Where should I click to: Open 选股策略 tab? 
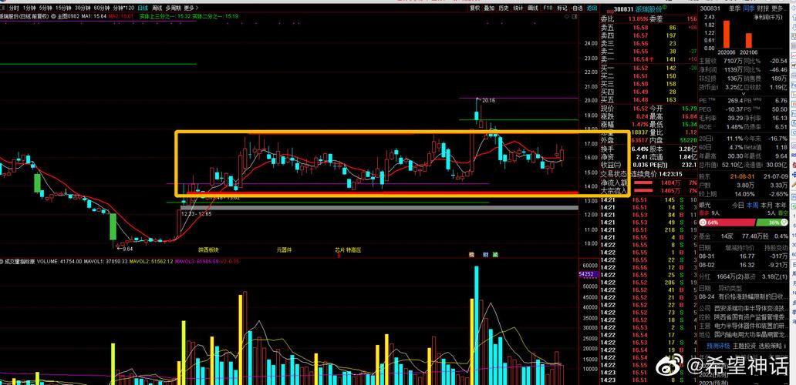click(769, 346)
